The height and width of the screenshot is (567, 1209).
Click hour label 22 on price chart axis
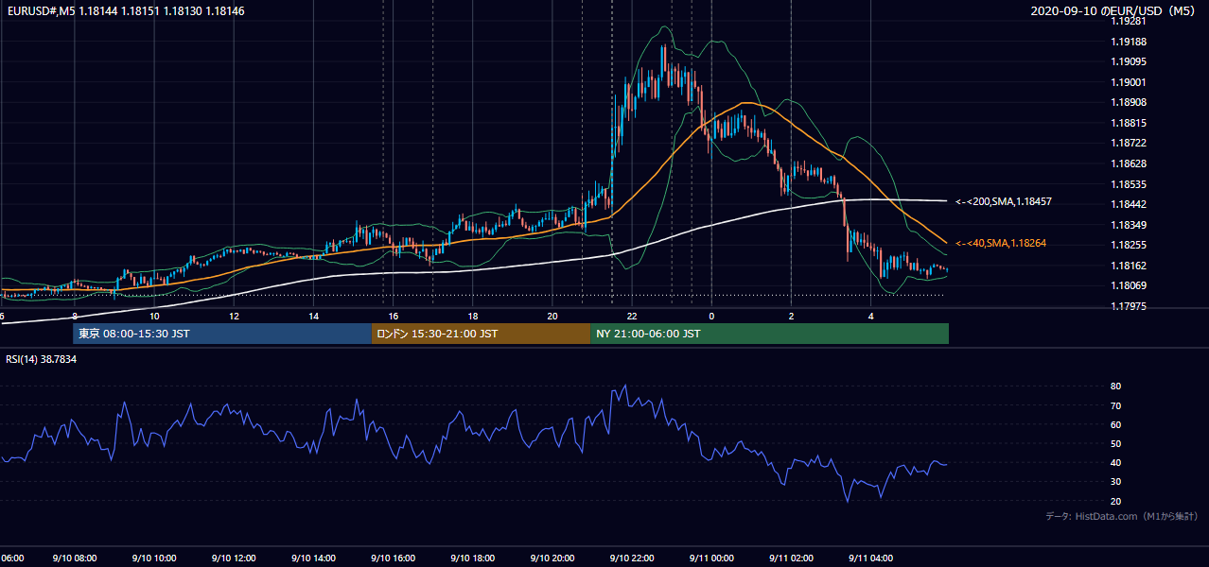tap(631, 317)
